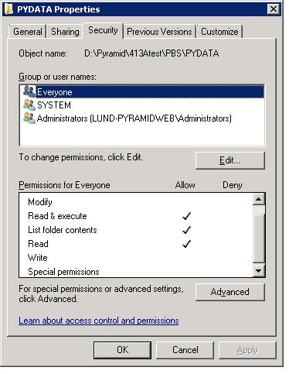289x374 pixels.
Task: Click the permissions list scroll-up arrow
Action: (x=259, y=199)
